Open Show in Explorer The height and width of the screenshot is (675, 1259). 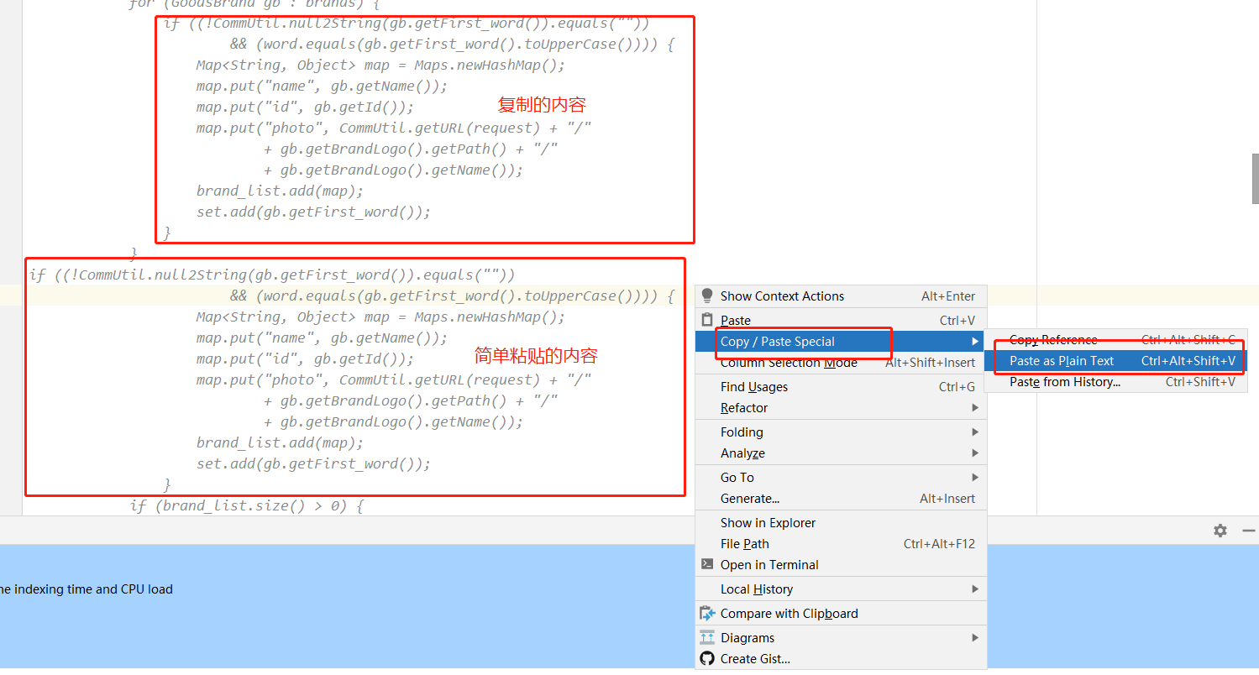tap(769, 522)
